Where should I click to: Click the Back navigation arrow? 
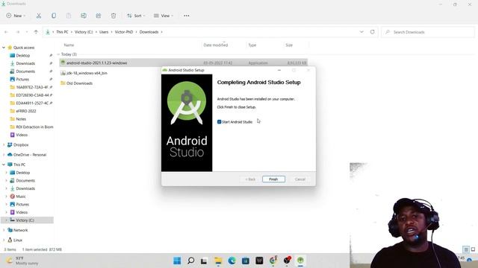click(6, 32)
